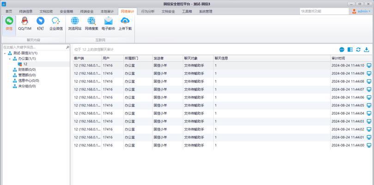Switch to the 首页 tab
Screen dimensions: 374x185
tap(9, 11)
